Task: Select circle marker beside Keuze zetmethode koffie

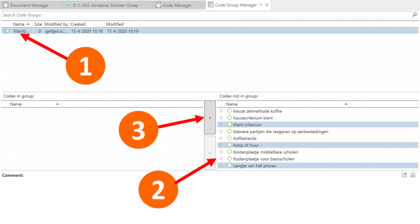Action: [221, 111]
